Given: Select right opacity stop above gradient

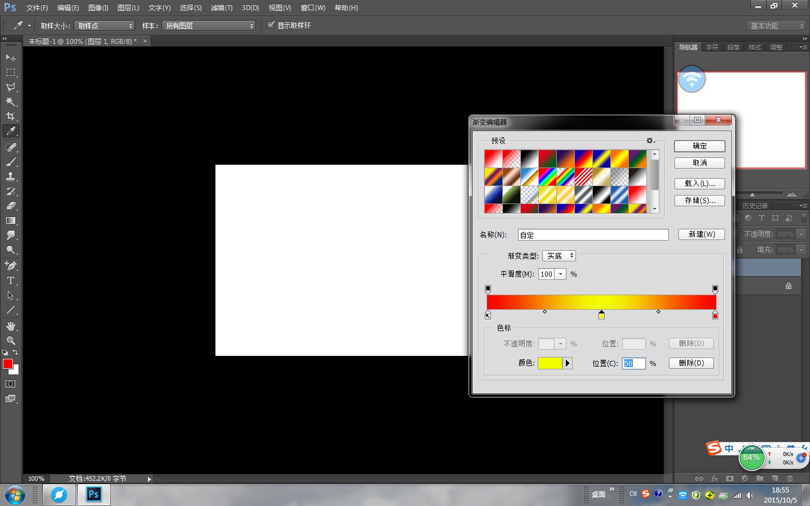Looking at the screenshot, I should coord(715,289).
